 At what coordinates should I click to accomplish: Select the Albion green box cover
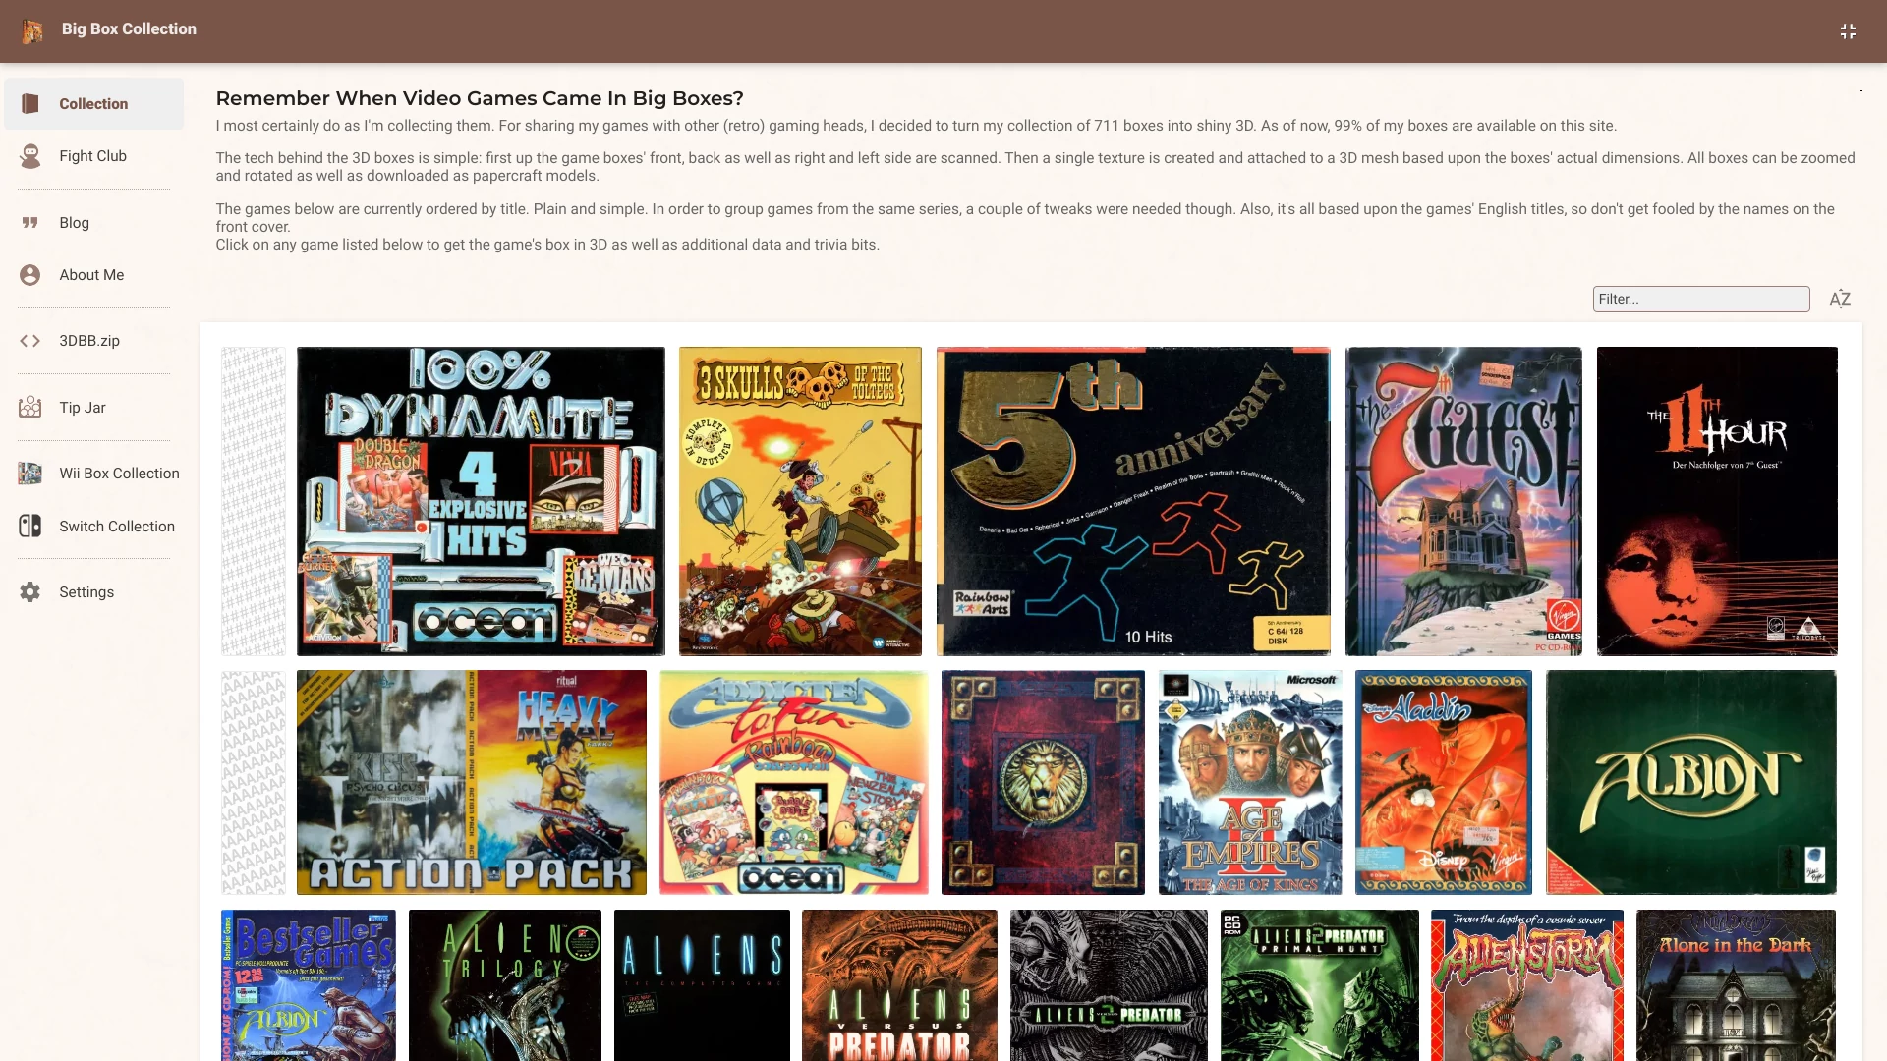tap(1690, 782)
